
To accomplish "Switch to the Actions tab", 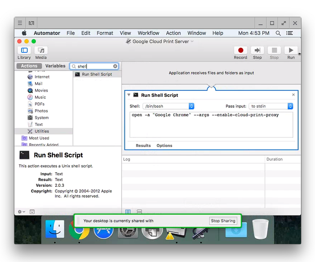I will (29, 66).
